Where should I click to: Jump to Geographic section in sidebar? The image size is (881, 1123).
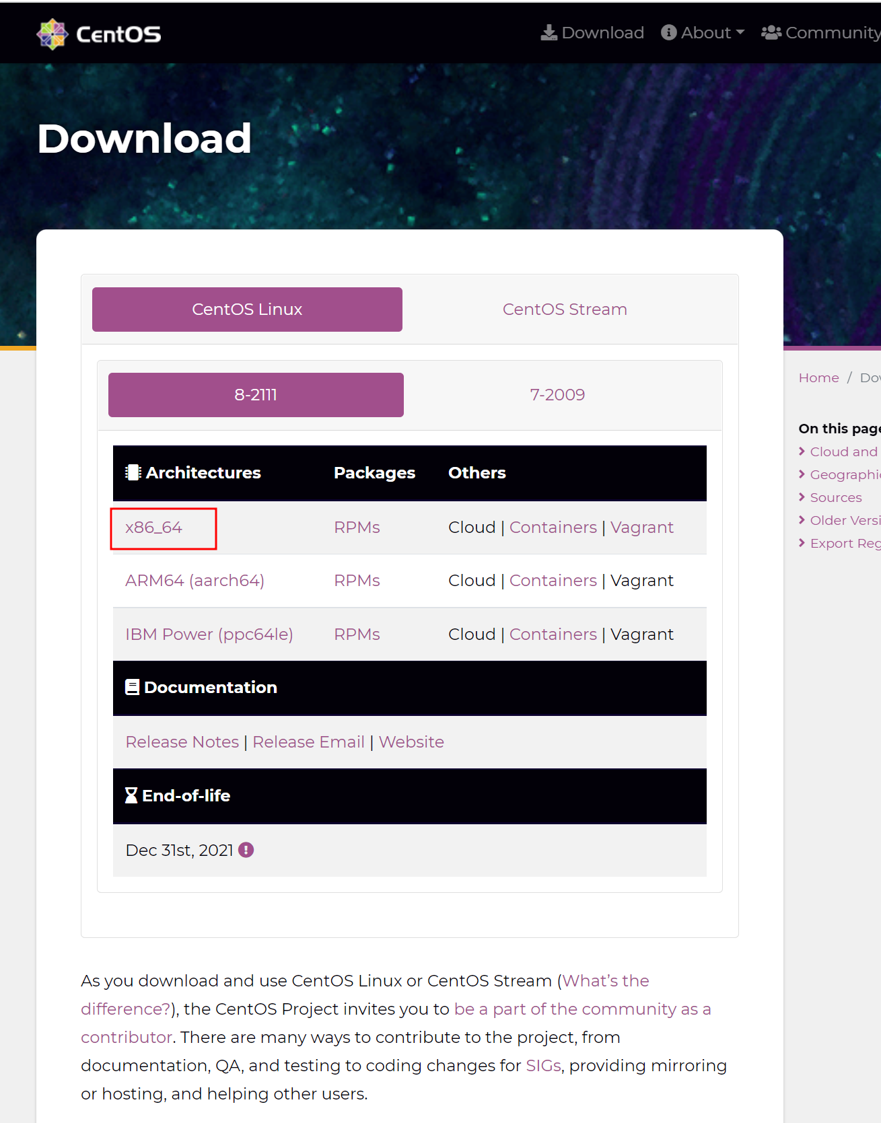845,475
